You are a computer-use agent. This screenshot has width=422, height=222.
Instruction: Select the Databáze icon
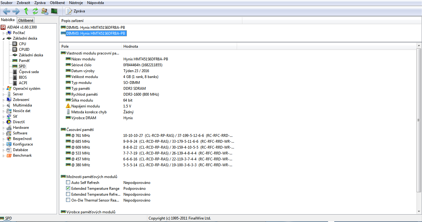[9, 150]
